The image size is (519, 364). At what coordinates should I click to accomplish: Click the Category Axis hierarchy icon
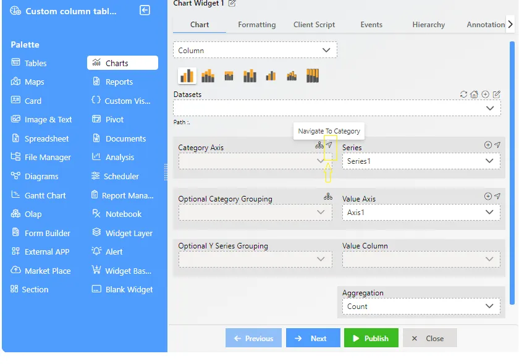click(x=319, y=145)
